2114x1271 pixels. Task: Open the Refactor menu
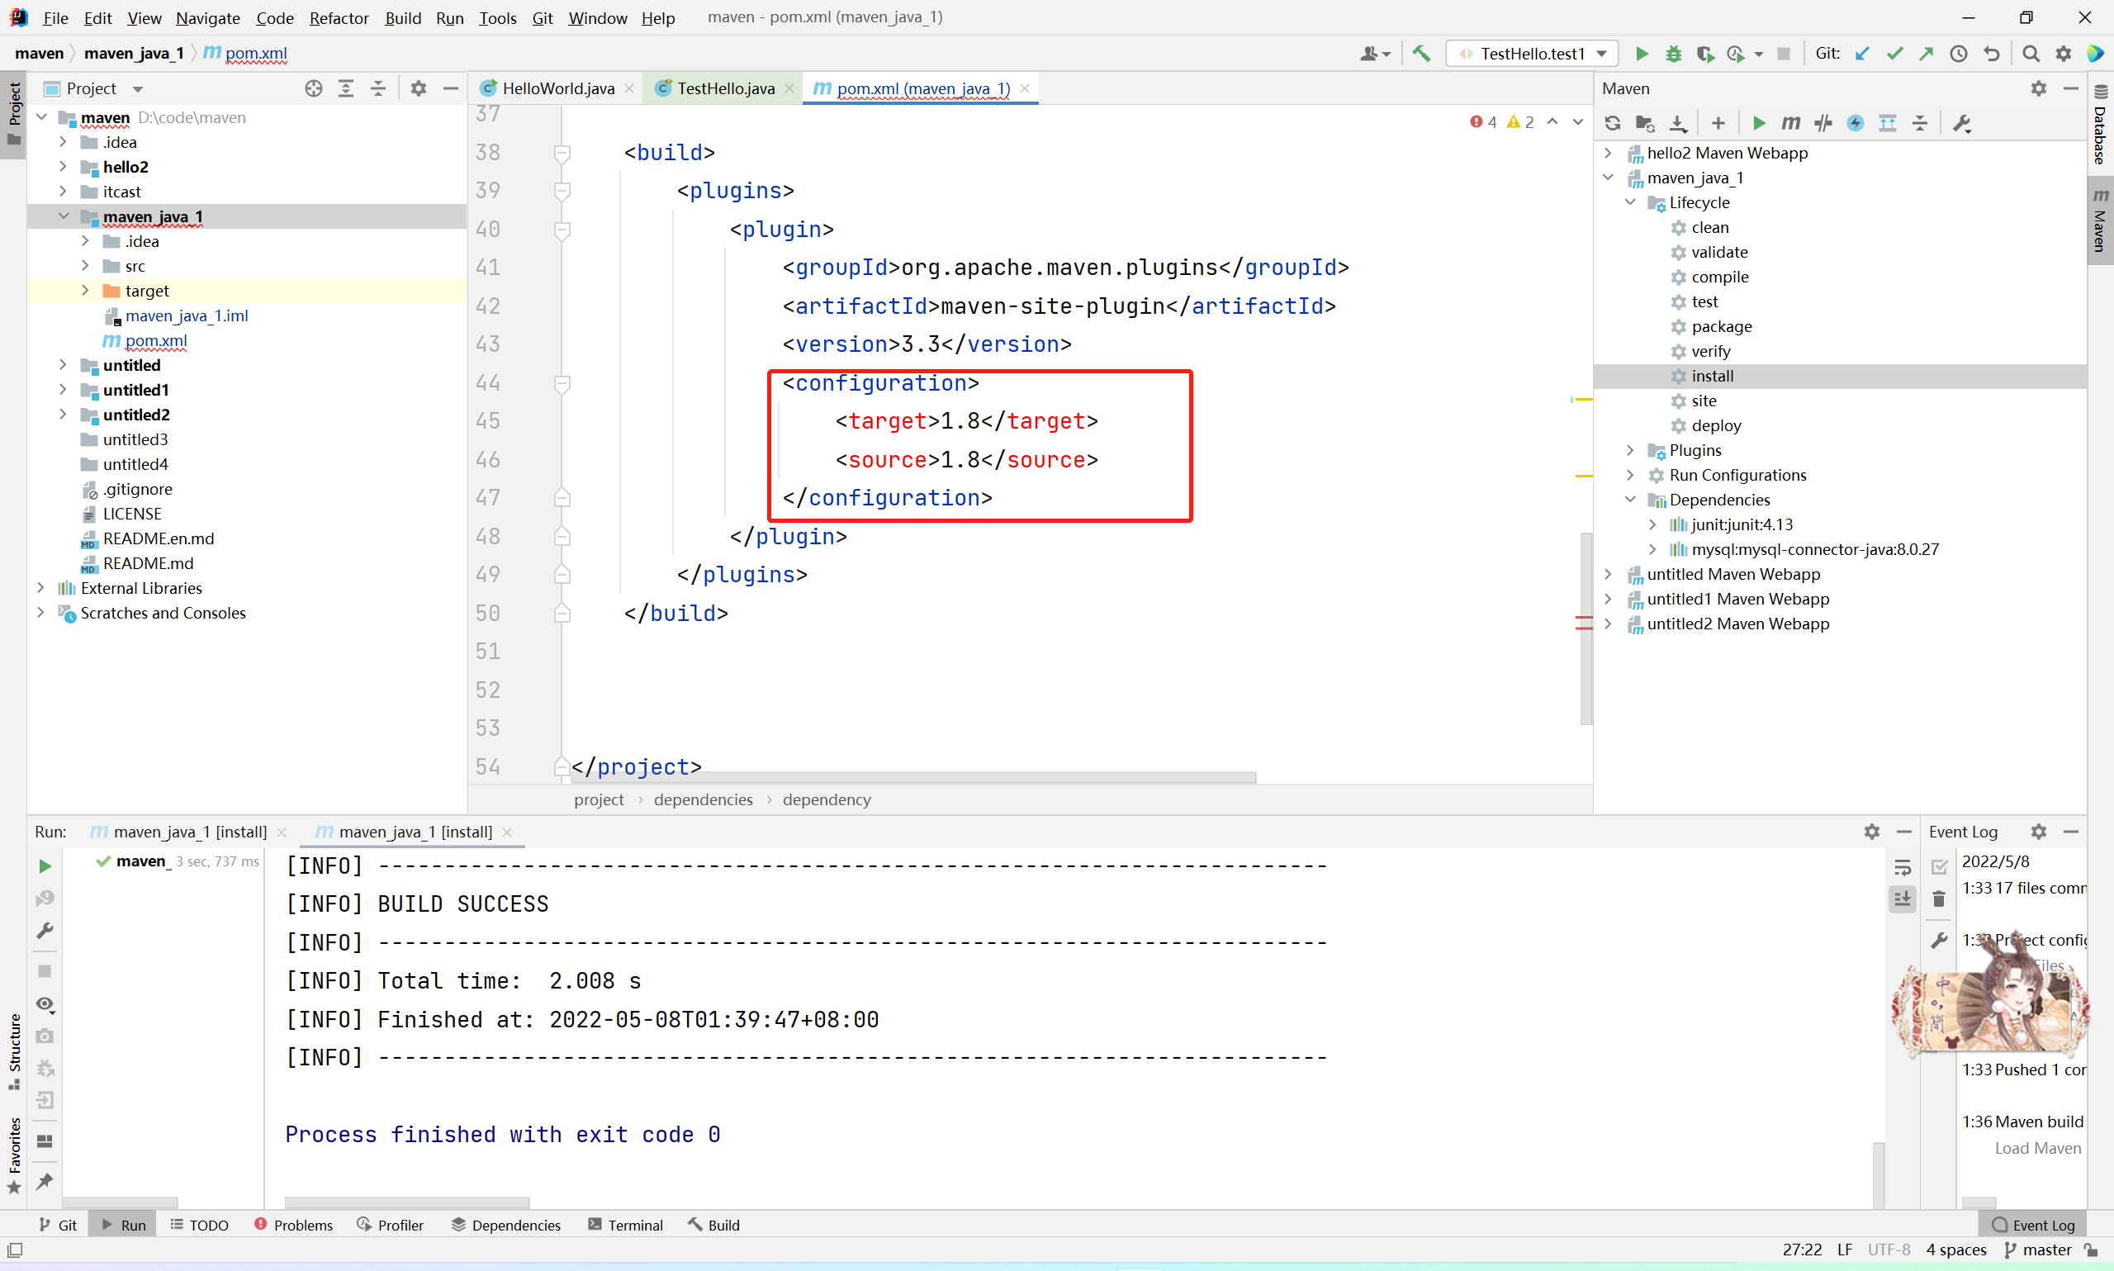339,18
